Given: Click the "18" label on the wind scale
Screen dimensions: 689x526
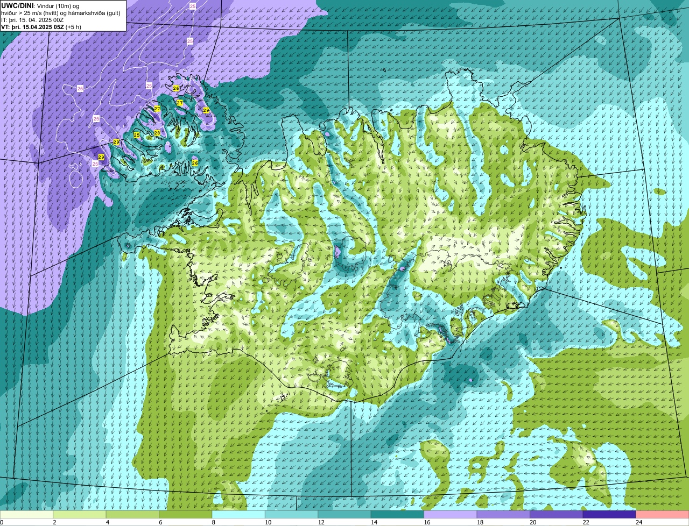Looking at the screenshot, I should 480,522.
